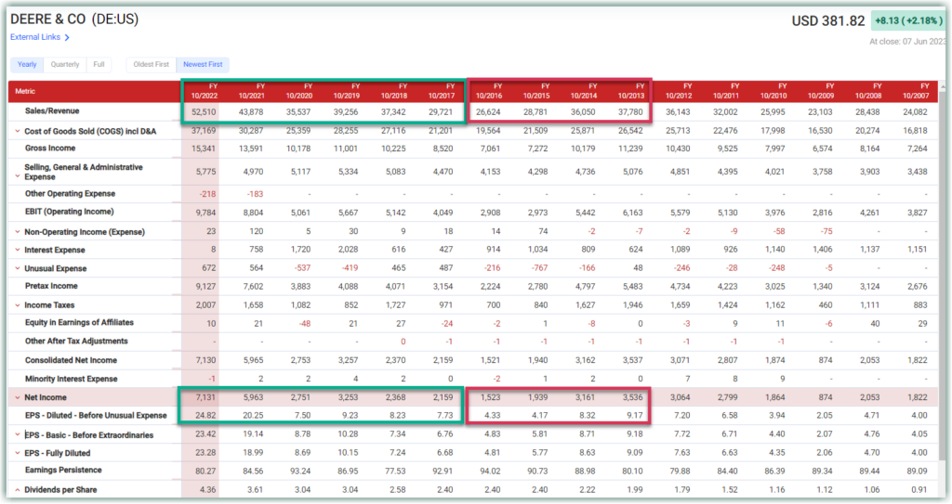Click net income value 7,131
Image resolution: width=952 pixels, height=504 pixels.
tap(205, 398)
